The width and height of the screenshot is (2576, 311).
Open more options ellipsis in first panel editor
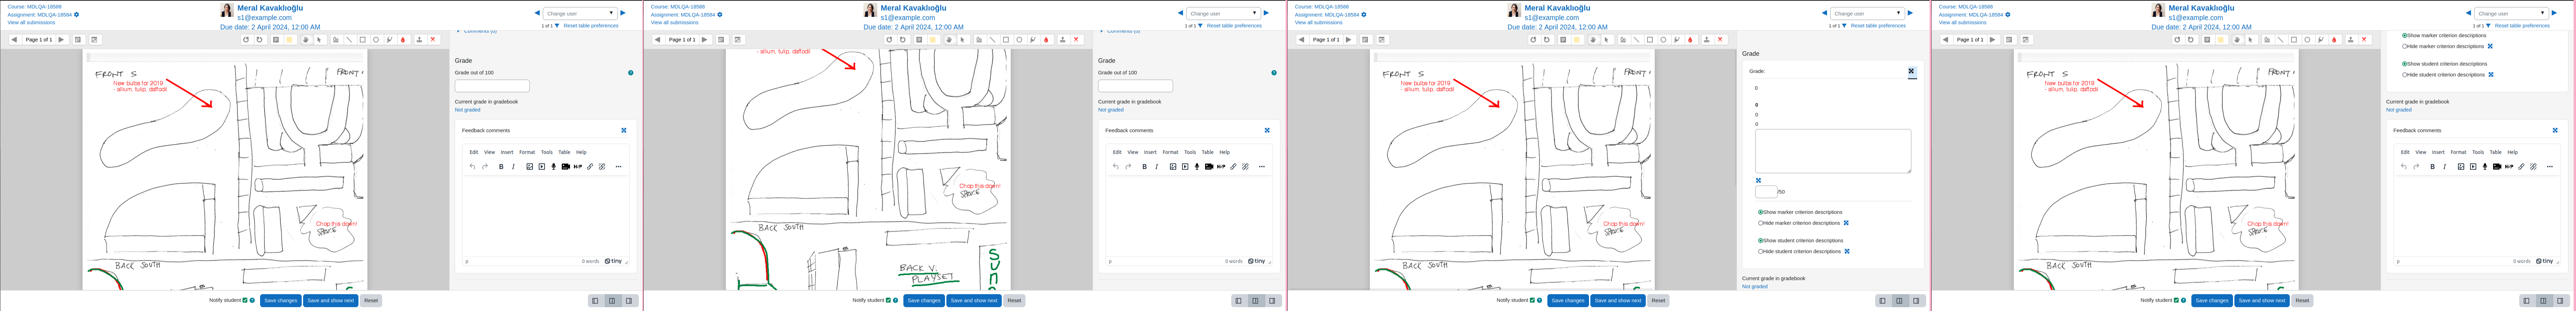coord(618,167)
